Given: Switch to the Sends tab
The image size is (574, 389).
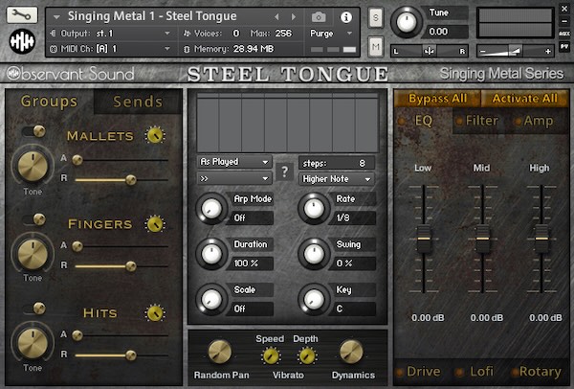Looking at the screenshot, I should (138, 102).
